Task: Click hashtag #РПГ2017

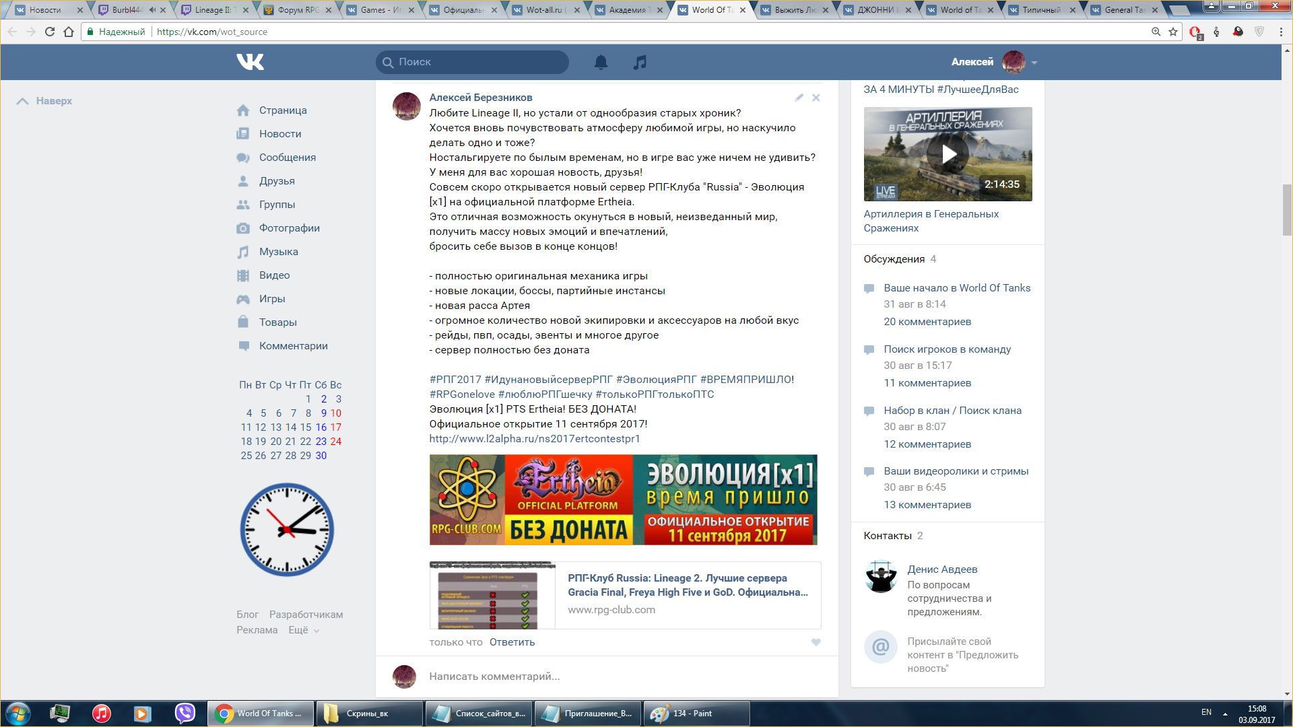Action: (455, 380)
